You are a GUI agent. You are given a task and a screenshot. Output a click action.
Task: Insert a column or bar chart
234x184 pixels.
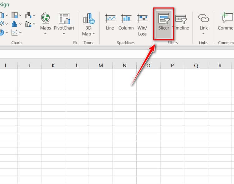tap(2, 15)
